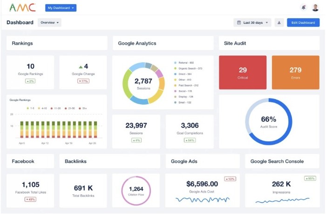Image resolution: width=326 pixels, height=214 pixels.
Task: Open the Google Ads section header
Action: click(203, 161)
